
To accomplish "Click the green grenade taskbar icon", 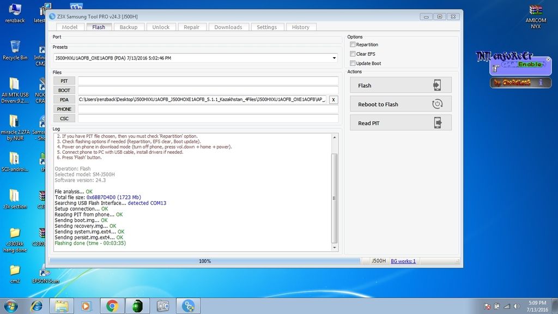I will click(138, 306).
